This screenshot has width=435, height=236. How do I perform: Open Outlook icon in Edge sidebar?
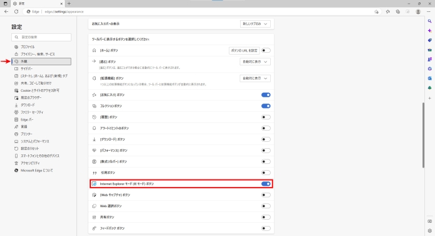[x=430, y=78]
